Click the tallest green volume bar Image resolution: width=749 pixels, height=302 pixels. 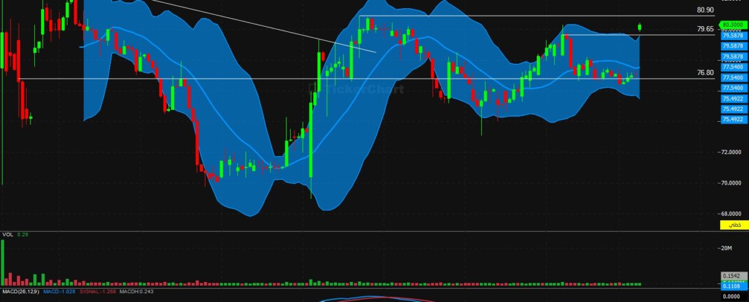[2, 262]
